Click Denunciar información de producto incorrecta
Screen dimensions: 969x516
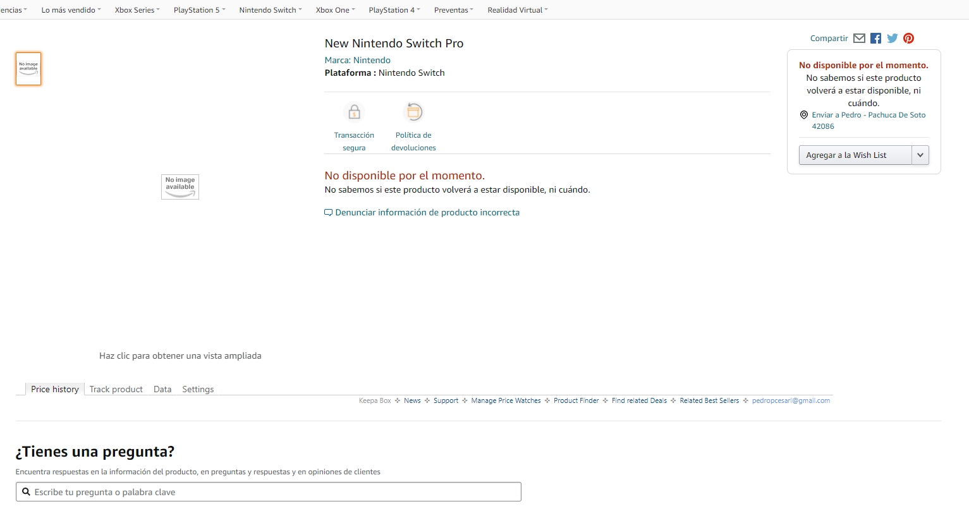pos(427,213)
